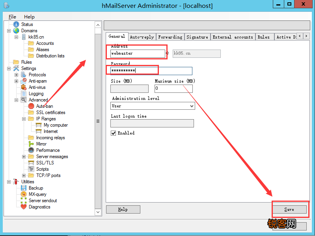Switch to the Forwarding tab
Screen dimensions: 315x236
coord(170,37)
